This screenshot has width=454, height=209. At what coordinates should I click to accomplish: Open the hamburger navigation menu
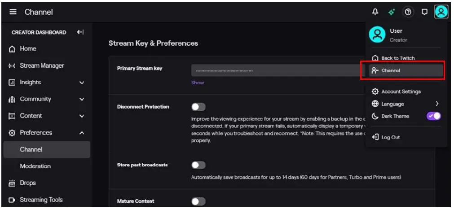pos(13,12)
